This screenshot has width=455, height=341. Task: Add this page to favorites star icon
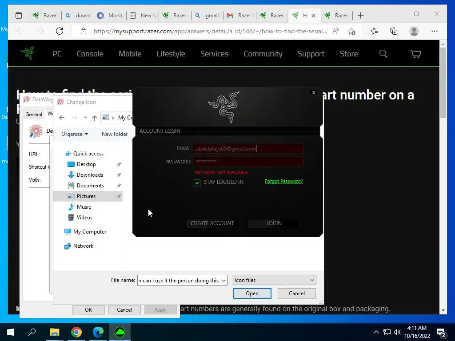352,31
